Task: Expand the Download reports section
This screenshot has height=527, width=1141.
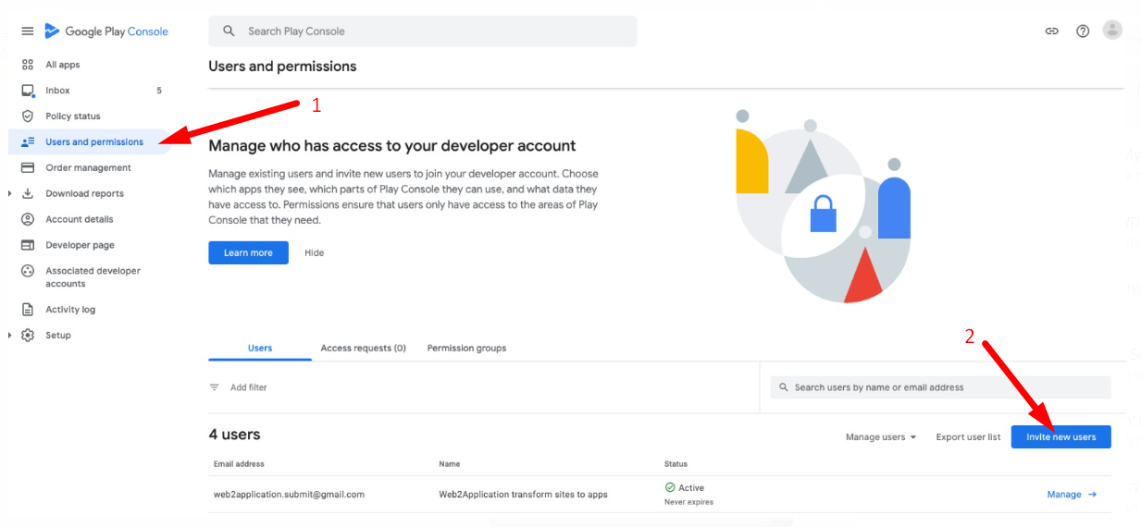Action: pos(10,194)
